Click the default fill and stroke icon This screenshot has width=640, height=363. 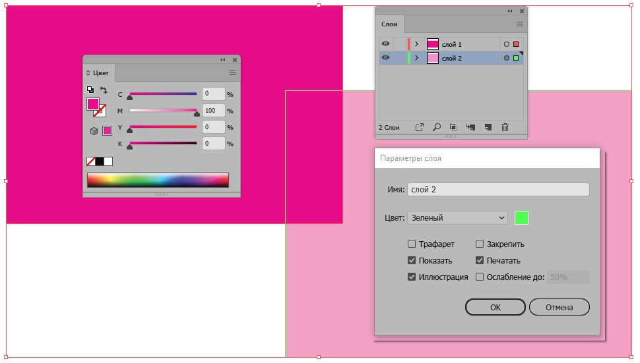pyautogui.click(x=90, y=90)
